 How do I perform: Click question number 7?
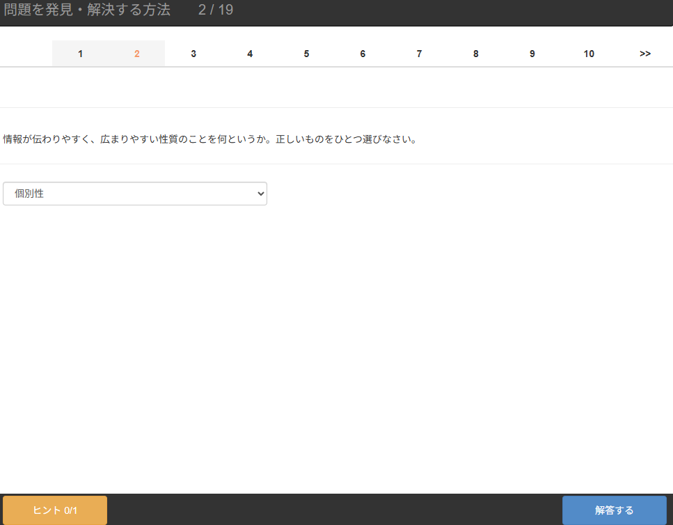point(419,54)
